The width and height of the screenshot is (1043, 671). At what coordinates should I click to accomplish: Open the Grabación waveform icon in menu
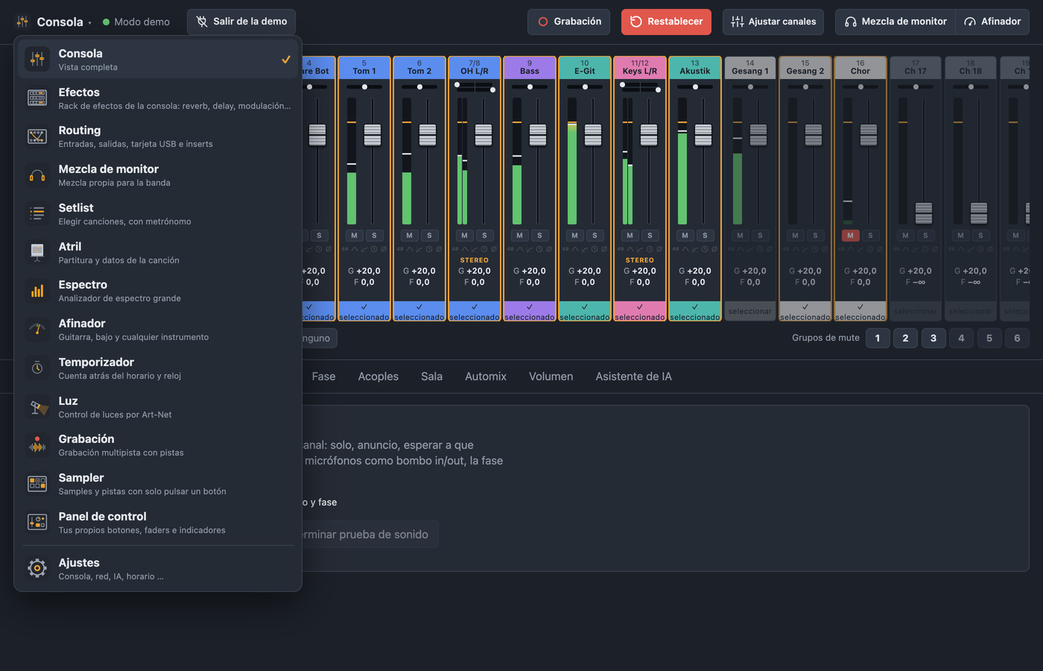pos(37,445)
